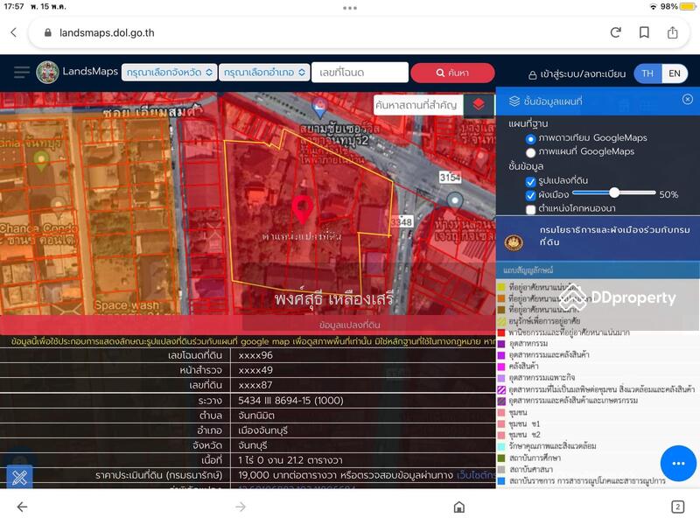Uncheck the land parcel layer checkbox
The image size is (700, 525).
(530, 181)
